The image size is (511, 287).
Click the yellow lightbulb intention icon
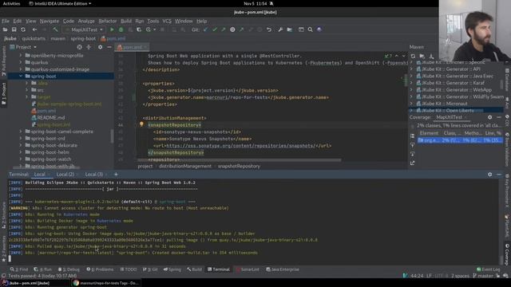(x=141, y=124)
